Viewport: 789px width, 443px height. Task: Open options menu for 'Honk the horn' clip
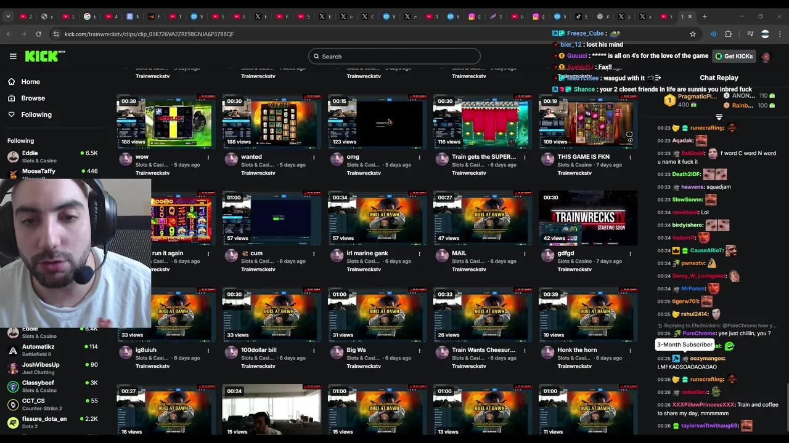click(x=630, y=350)
